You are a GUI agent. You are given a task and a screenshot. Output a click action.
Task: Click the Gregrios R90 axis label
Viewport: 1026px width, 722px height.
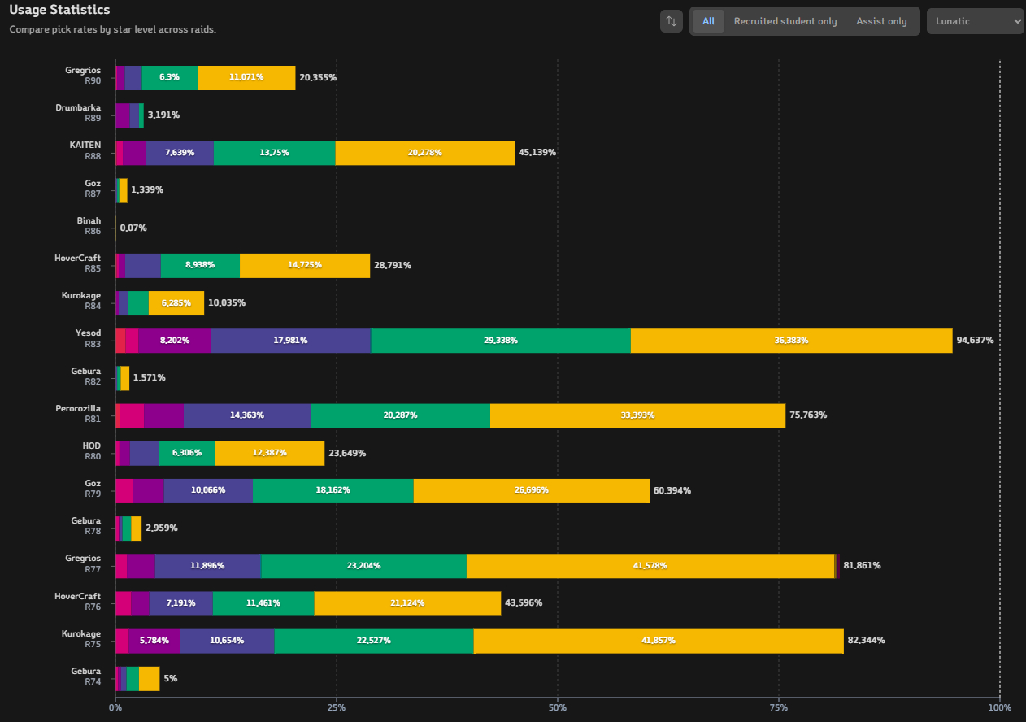tap(83, 76)
